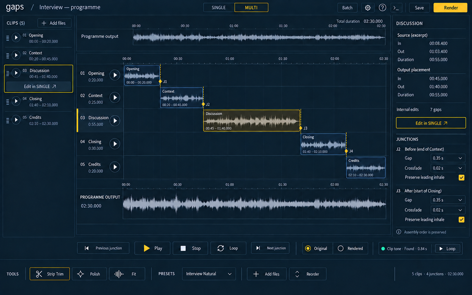Select Closing clip block in timeline
The height and width of the screenshot is (295, 472).
(323, 144)
